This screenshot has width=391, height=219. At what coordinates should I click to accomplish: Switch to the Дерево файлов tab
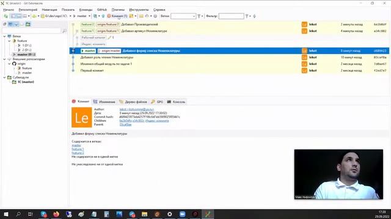pos(133,102)
